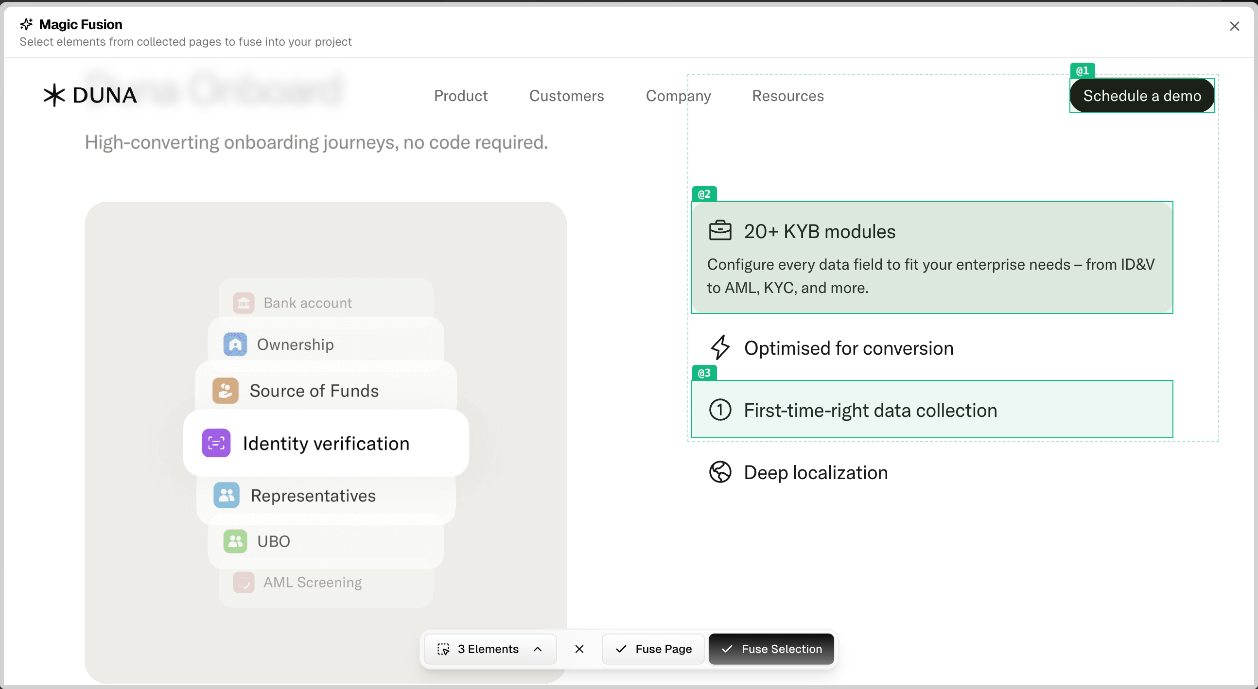Viewport: 1258px width, 689px height.
Task: Click the UBO icon
Action: coord(235,541)
